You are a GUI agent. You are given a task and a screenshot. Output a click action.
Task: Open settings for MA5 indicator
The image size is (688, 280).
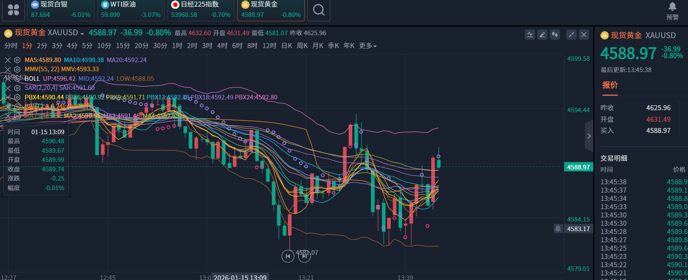[x=17, y=60]
